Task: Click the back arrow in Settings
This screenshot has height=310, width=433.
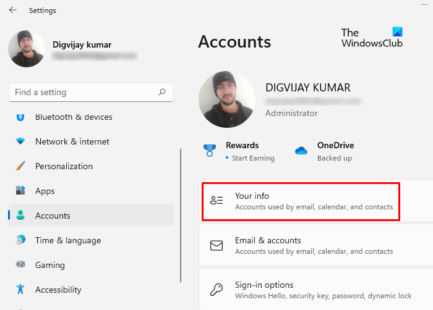Action: (13, 10)
